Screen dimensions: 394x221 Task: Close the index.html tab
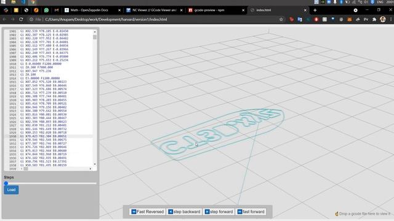(305, 10)
